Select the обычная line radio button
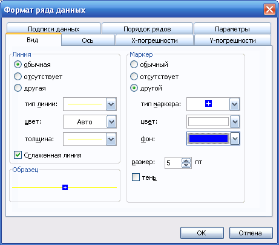 click(18, 65)
